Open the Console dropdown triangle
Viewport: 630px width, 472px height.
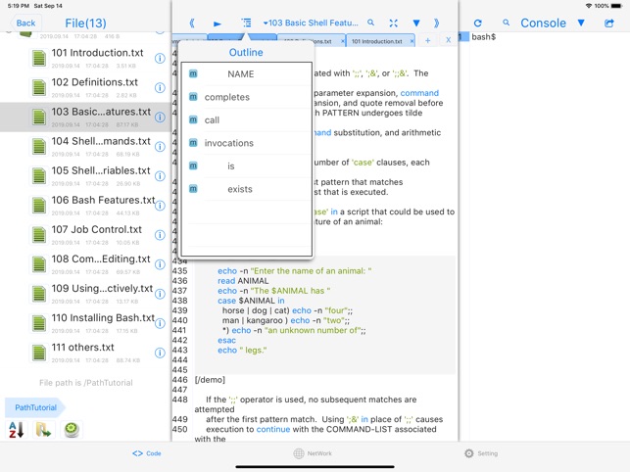click(x=581, y=23)
